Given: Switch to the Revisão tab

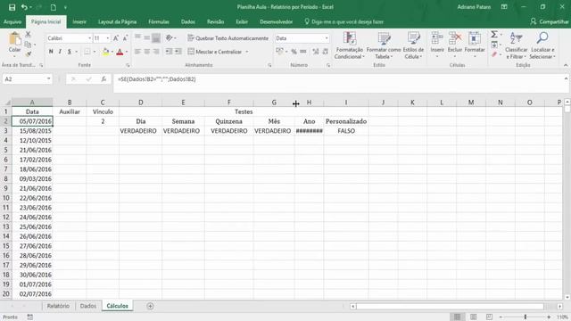Looking at the screenshot, I should pos(216,21).
